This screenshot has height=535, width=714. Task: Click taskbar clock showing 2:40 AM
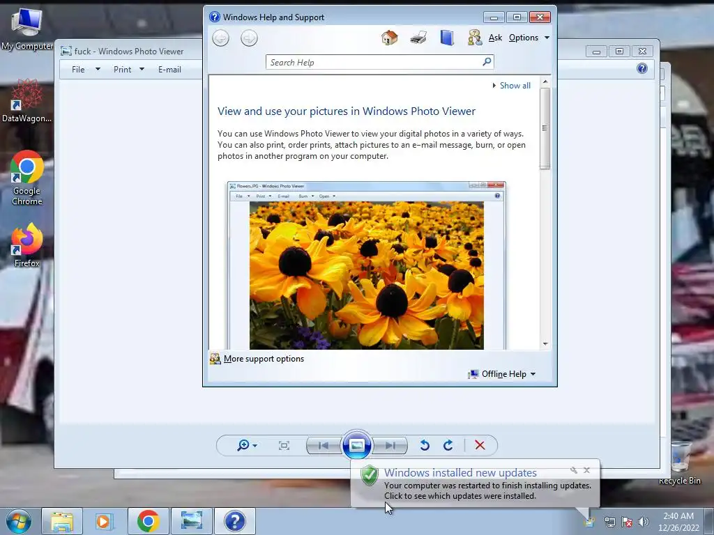coord(678,522)
